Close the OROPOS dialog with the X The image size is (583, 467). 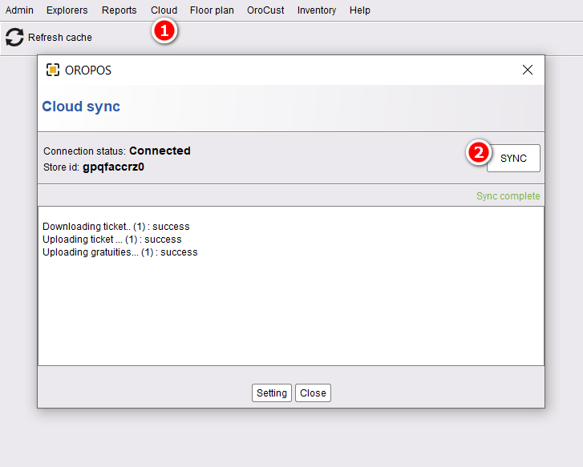point(527,70)
